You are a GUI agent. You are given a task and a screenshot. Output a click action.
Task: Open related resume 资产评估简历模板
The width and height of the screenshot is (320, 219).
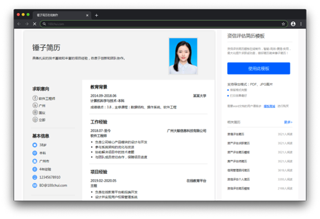239,152
